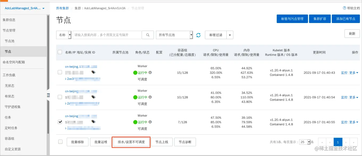362x156 pixels.
Task: Click the 更新时间 column header
Action: click(319, 52)
